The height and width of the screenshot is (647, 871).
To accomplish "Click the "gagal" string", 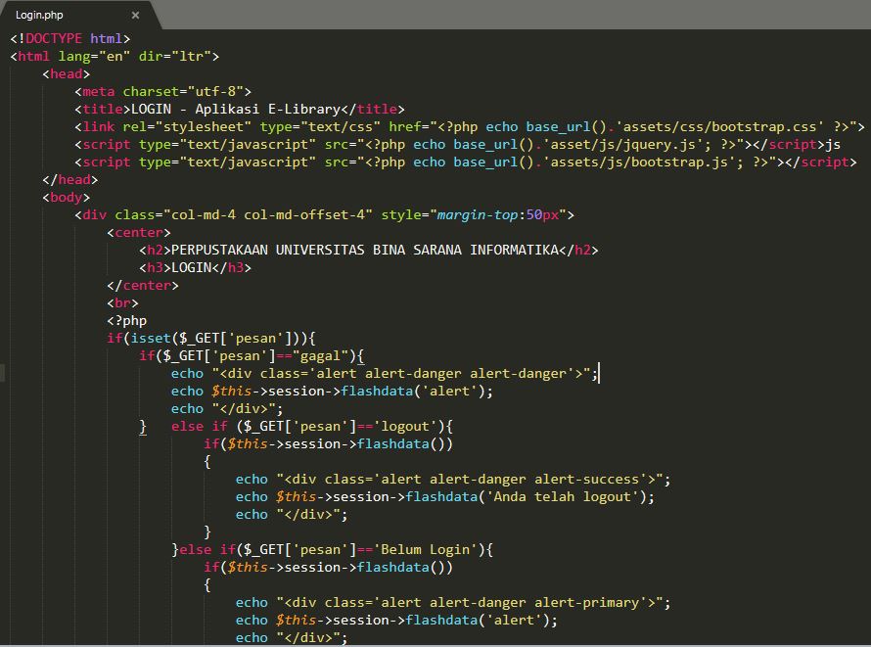I will point(320,356).
